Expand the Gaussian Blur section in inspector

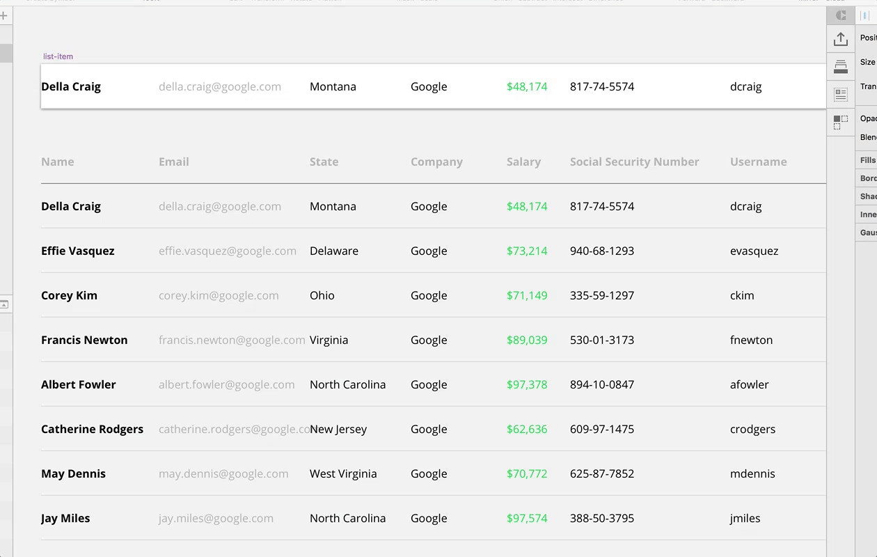tap(867, 233)
